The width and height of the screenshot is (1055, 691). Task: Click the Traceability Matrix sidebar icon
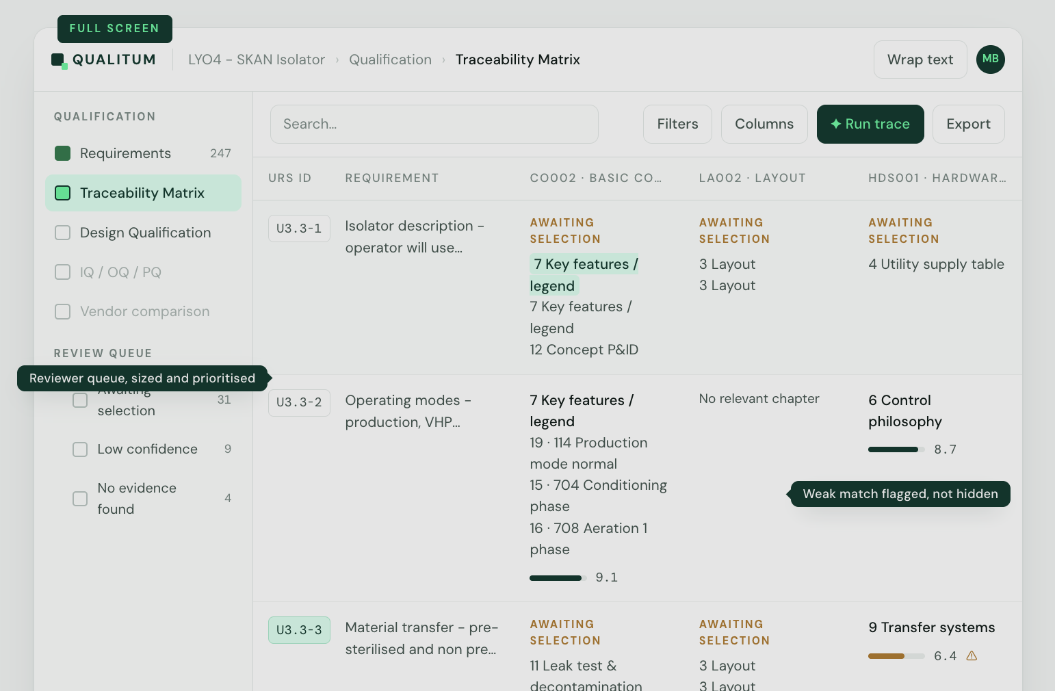63,193
